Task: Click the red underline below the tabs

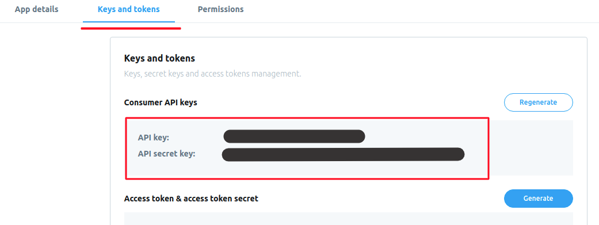Action: pos(131,28)
